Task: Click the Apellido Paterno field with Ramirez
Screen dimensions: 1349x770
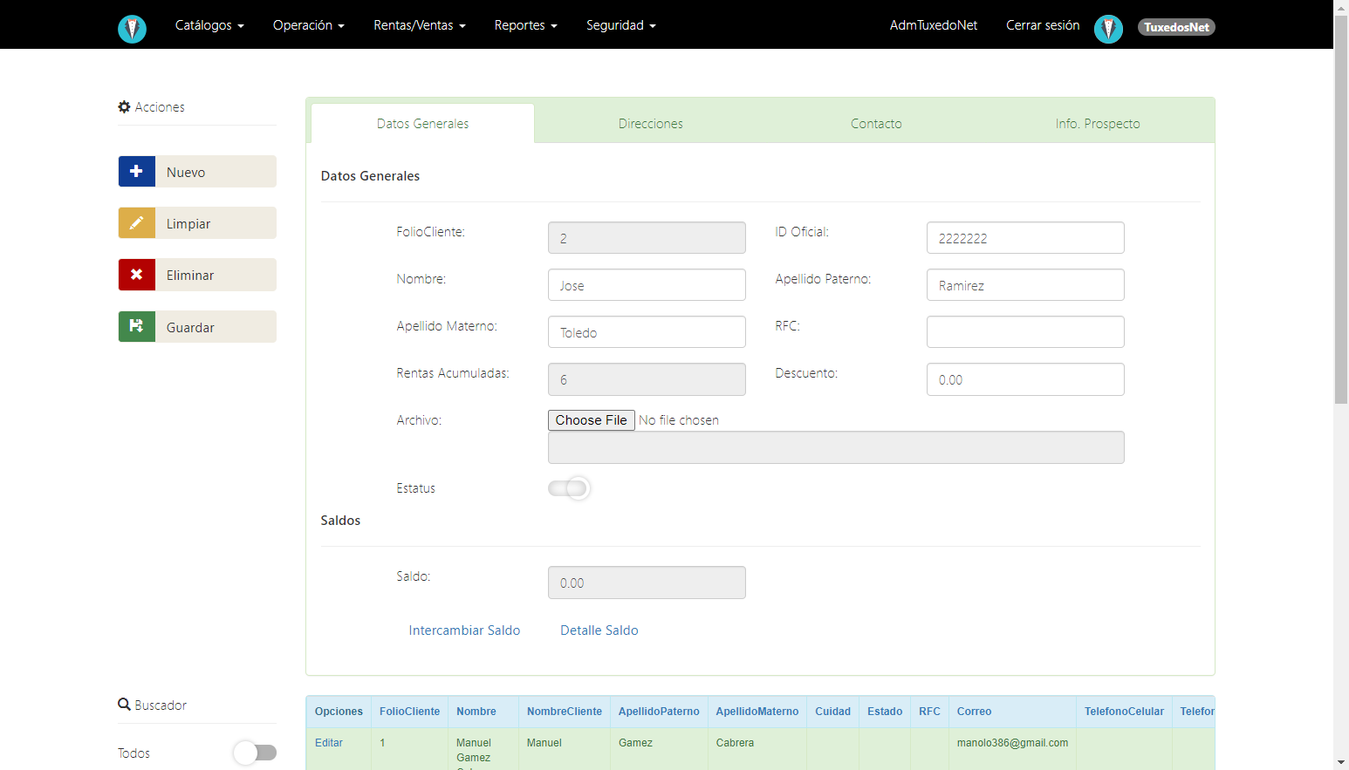Action: click(1025, 285)
